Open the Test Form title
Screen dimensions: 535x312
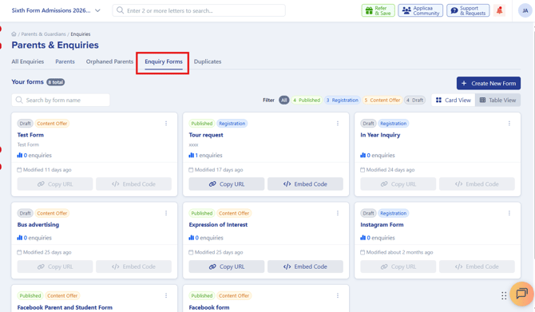point(30,135)
